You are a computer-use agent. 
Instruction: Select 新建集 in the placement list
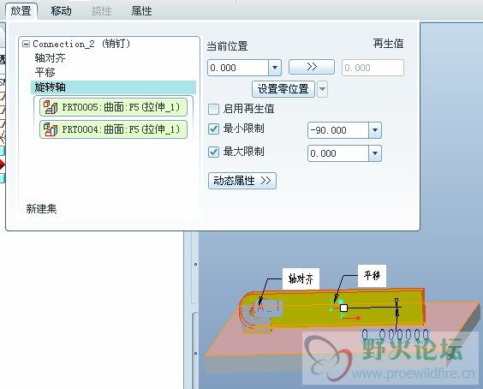41,209
